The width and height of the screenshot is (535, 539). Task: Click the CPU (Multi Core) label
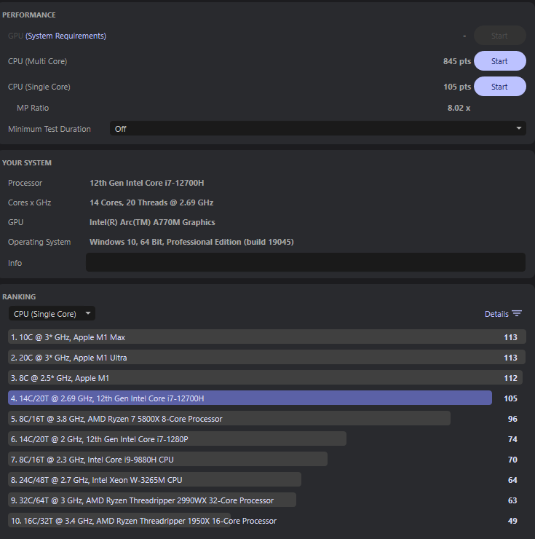tap(37, 61)
